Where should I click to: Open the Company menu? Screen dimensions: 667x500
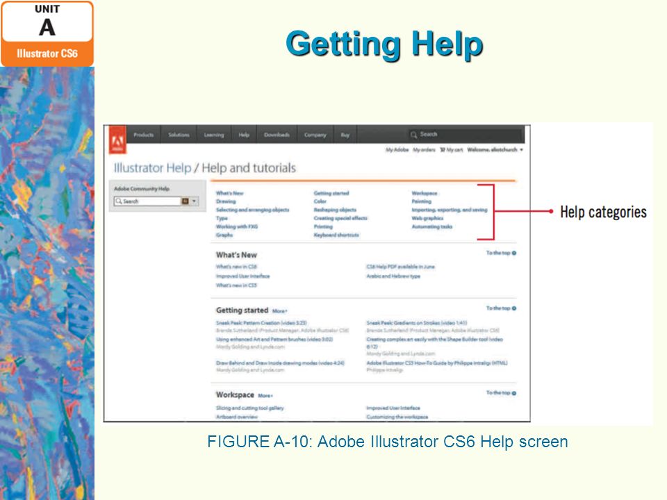pyautogui.click(x=315, y=135)
